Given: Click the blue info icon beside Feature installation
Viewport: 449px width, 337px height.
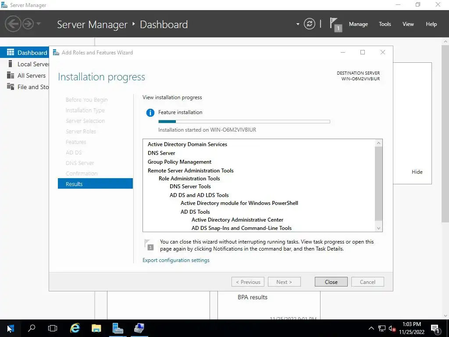Looking at the screenshot, I should (150, 113).
